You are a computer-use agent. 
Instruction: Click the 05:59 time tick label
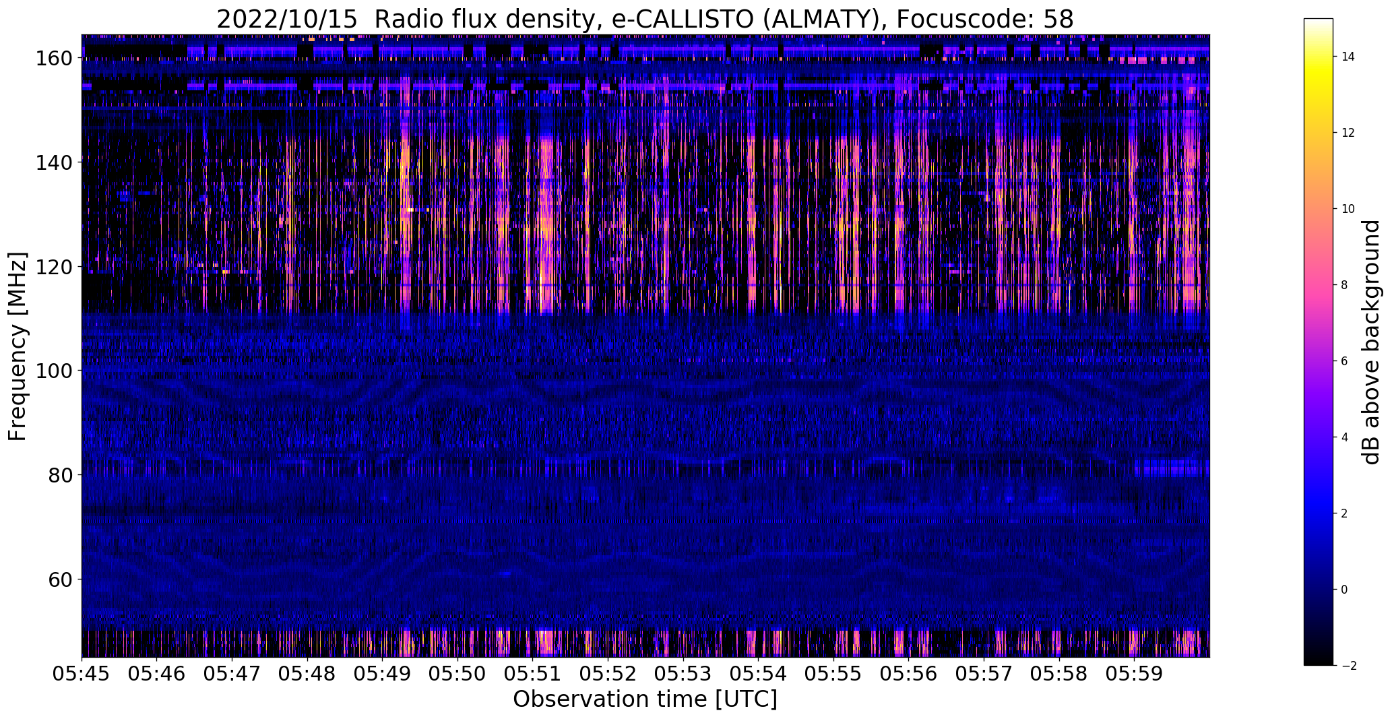(x=1135, y=673)
